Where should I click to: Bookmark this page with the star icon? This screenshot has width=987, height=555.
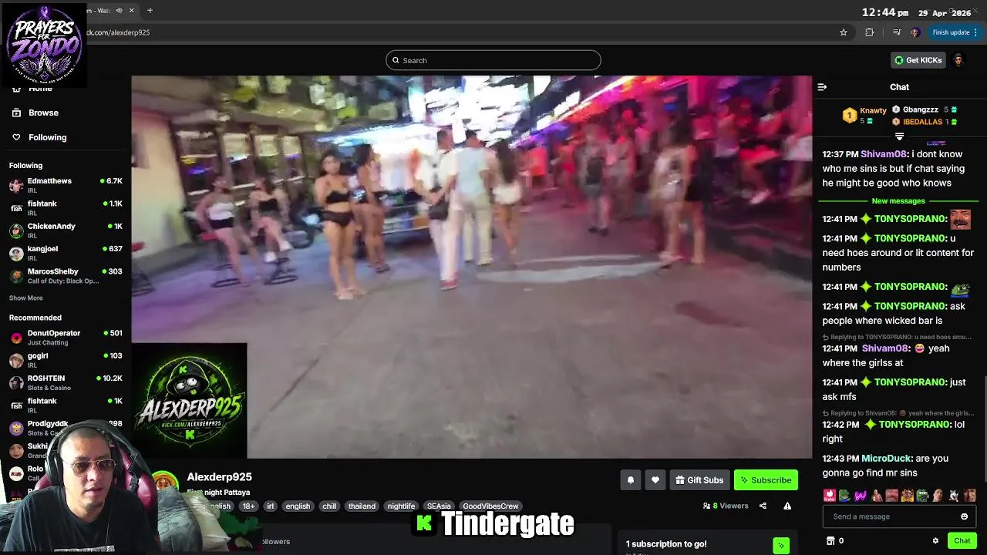pyautogui.click(x=844, y=32)
